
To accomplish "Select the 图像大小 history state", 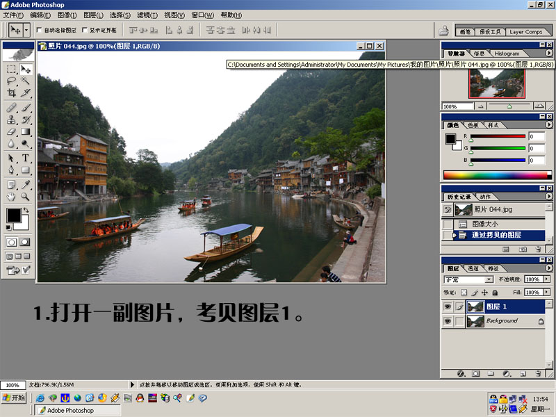I will coord(486,224).
